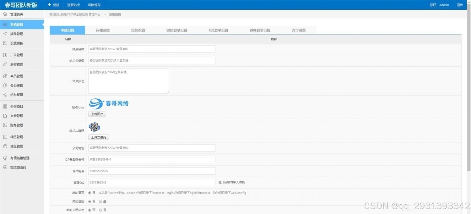Image resolution: width=471 pixels, height=214 pixels.
Task: Select 是 radio for URL 重写
Action: [90, 193]
